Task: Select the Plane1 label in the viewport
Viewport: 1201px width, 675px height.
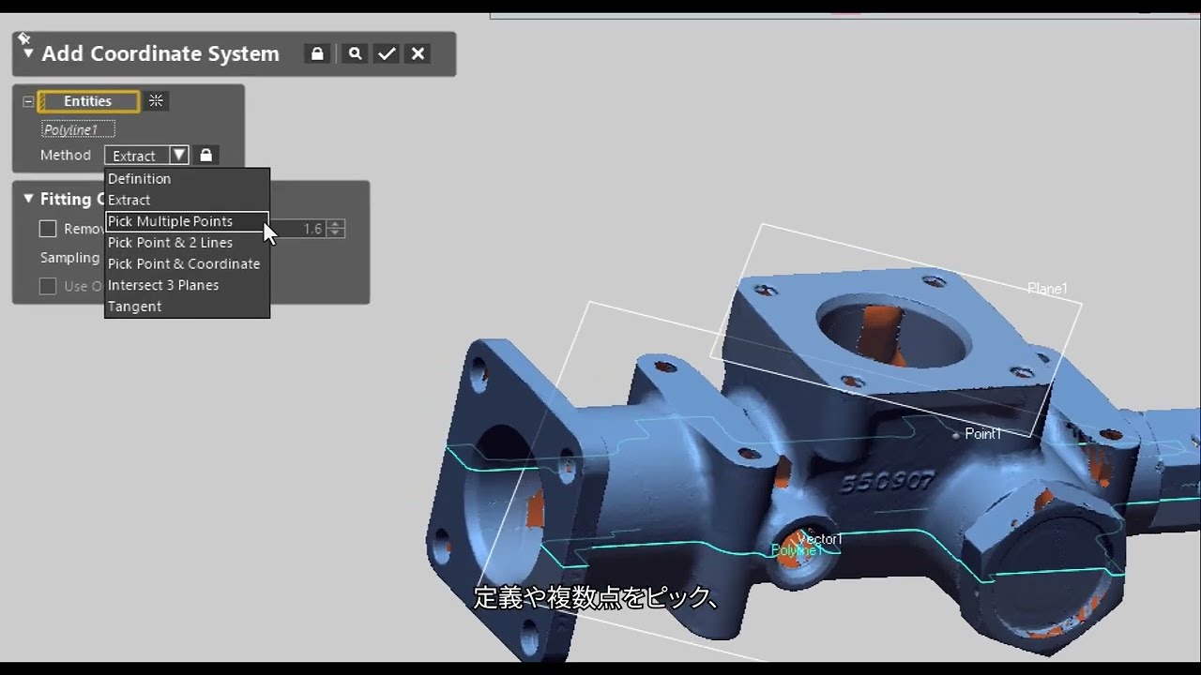Action: 1047,289
